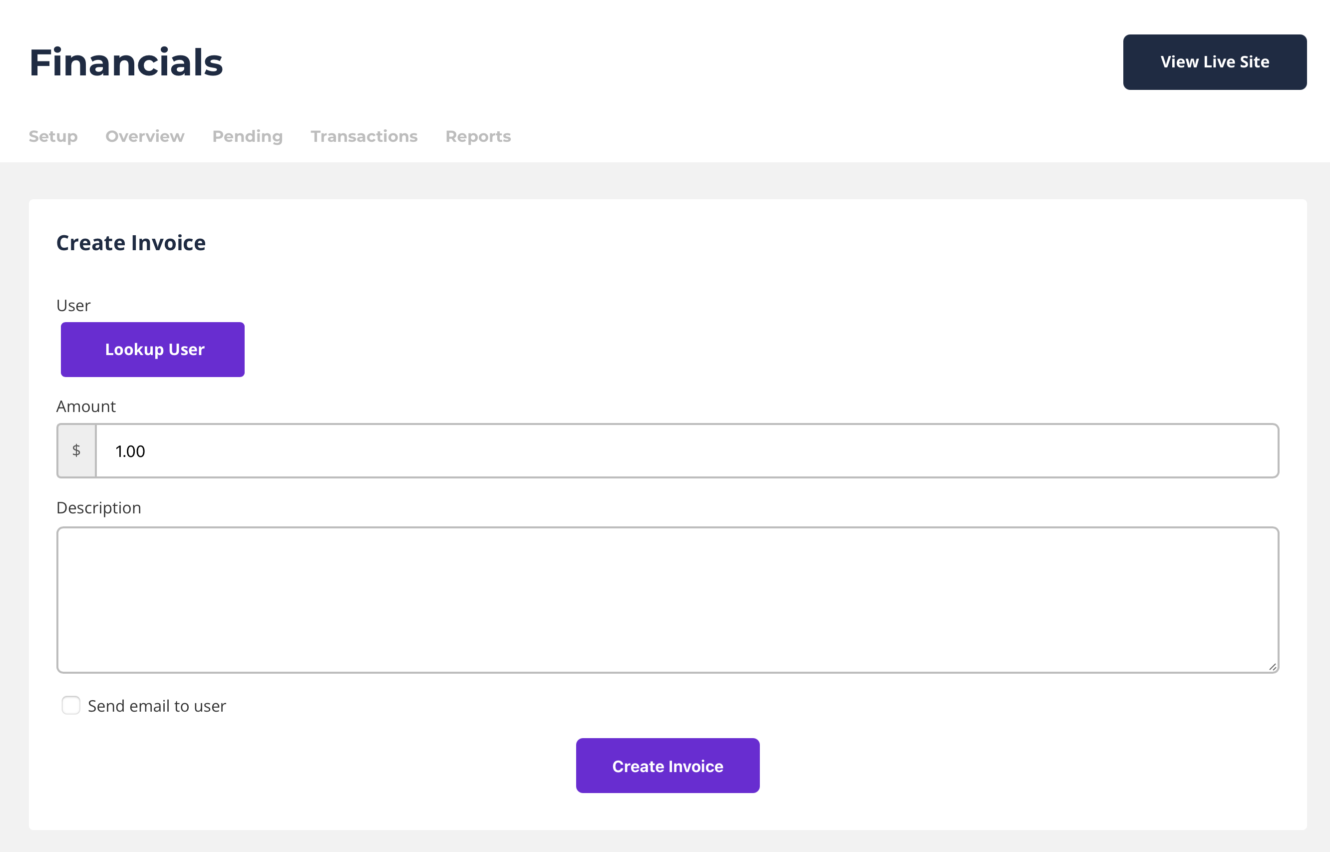
Task: Select the Transactions tab
Action: (364, 136)
